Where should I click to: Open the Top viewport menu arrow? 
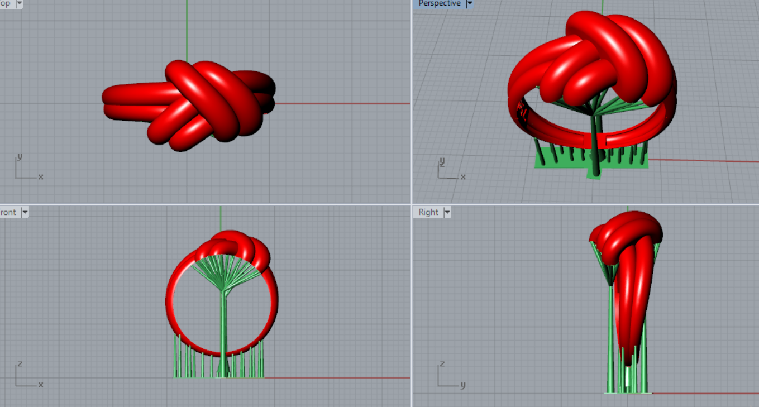point(20,3)
